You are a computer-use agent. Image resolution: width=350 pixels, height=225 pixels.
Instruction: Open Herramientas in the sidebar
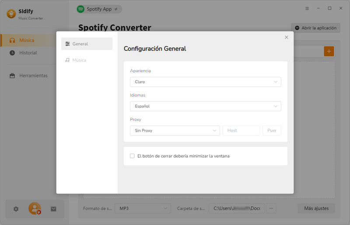pyautogui.click(x=28, y=76)
